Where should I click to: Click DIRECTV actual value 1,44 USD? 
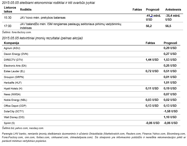pyautogui.click(x=152, y=60)
